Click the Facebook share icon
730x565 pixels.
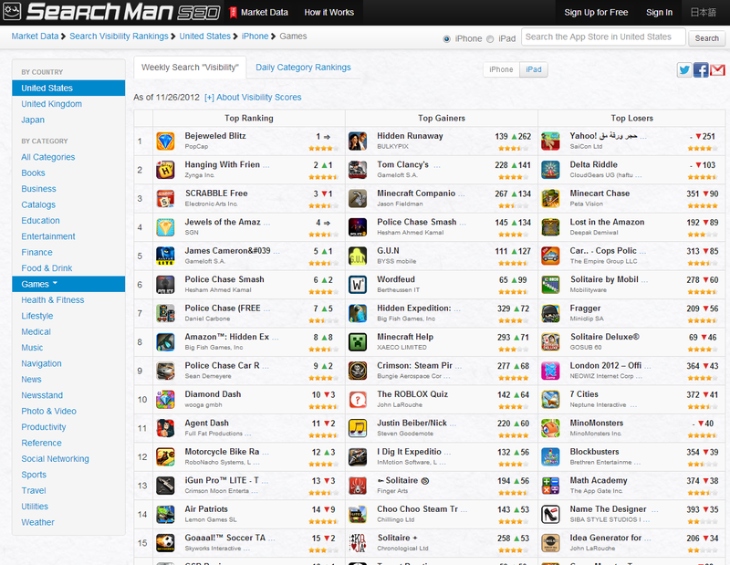pyautogui.click(x=701, y=70)
